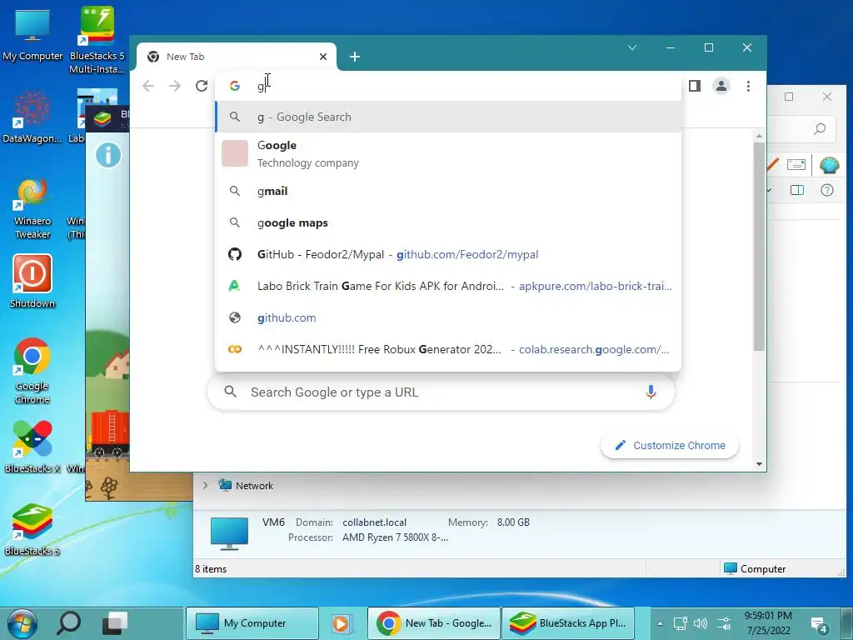Open the Chrome three-dot menu
853x640 pixels.
coord(748,86)
